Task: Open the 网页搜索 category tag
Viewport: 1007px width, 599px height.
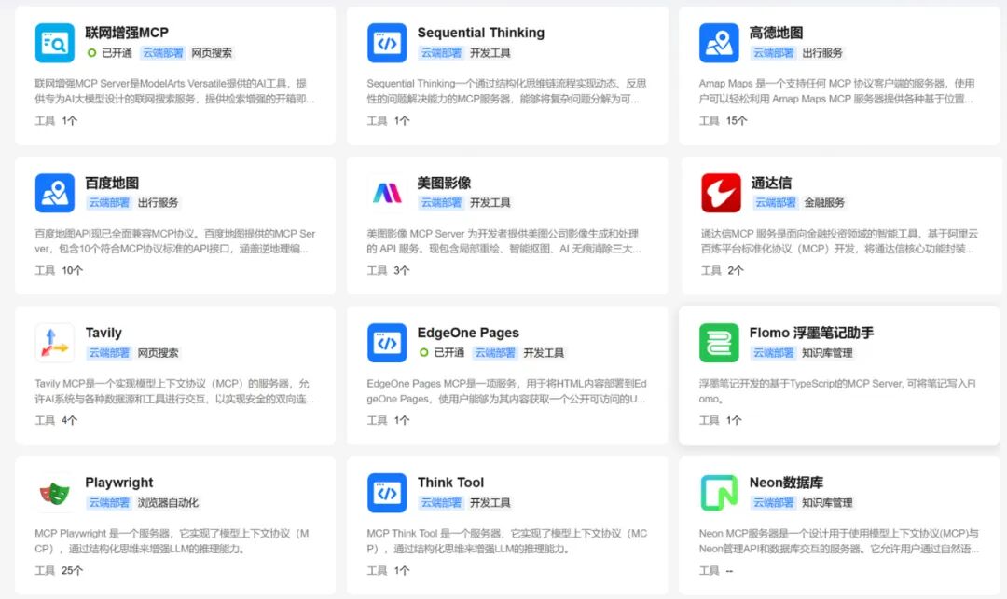Action: (211, 52)
